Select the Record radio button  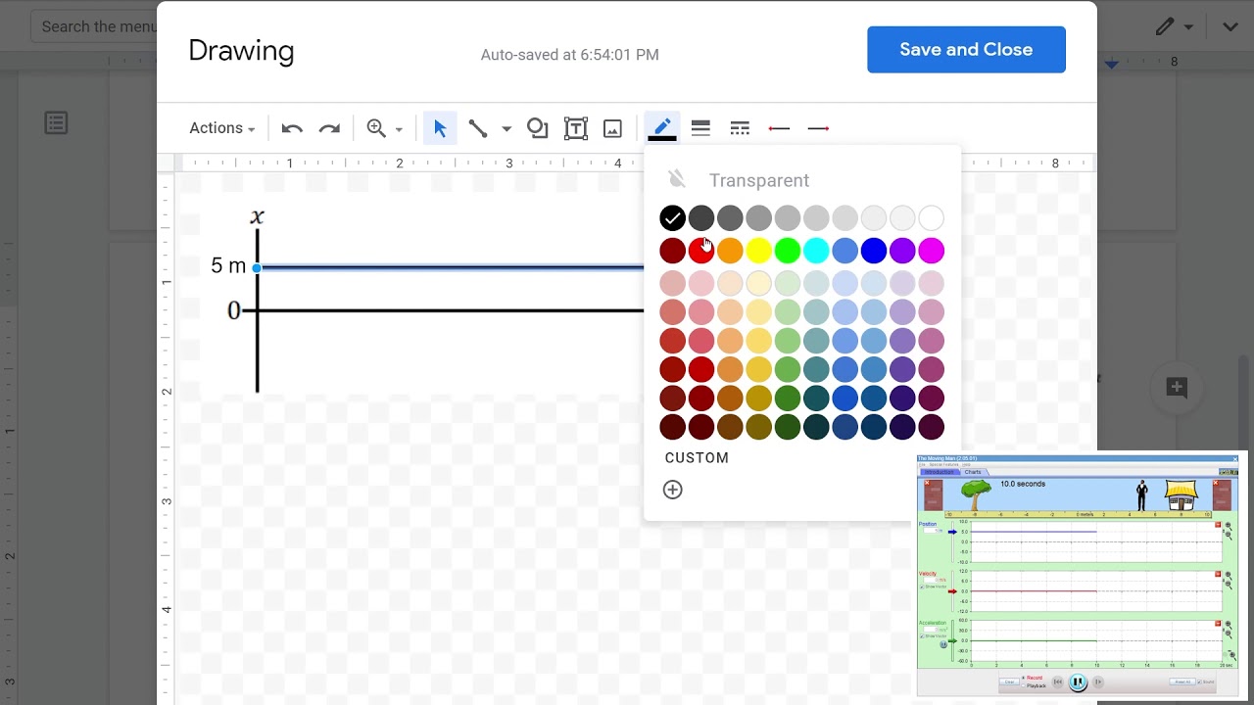pos(1023,678)
